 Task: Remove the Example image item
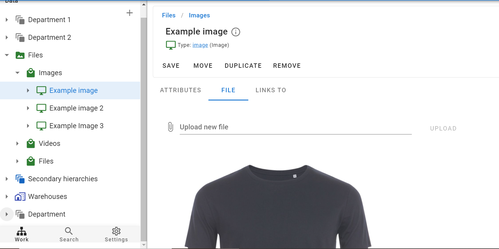287,66
